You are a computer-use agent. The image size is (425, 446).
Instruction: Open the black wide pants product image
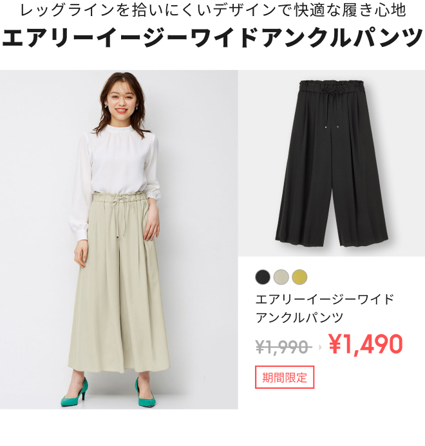point(332,163)
